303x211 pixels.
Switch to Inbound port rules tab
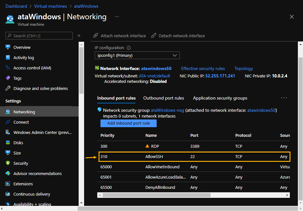pos(116,98)
